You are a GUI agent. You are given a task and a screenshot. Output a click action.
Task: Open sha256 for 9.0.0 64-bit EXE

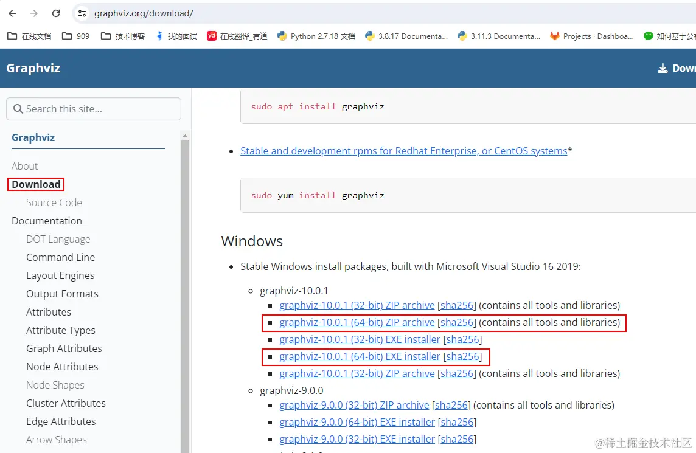pos(457,422)
